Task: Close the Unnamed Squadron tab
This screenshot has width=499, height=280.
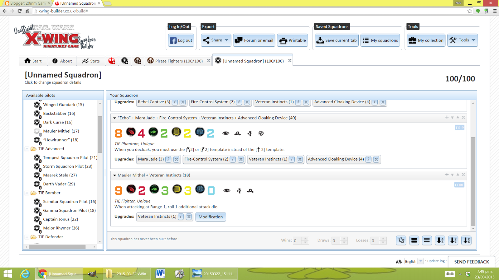Action: pyautogui.click(x=290, y=61)
